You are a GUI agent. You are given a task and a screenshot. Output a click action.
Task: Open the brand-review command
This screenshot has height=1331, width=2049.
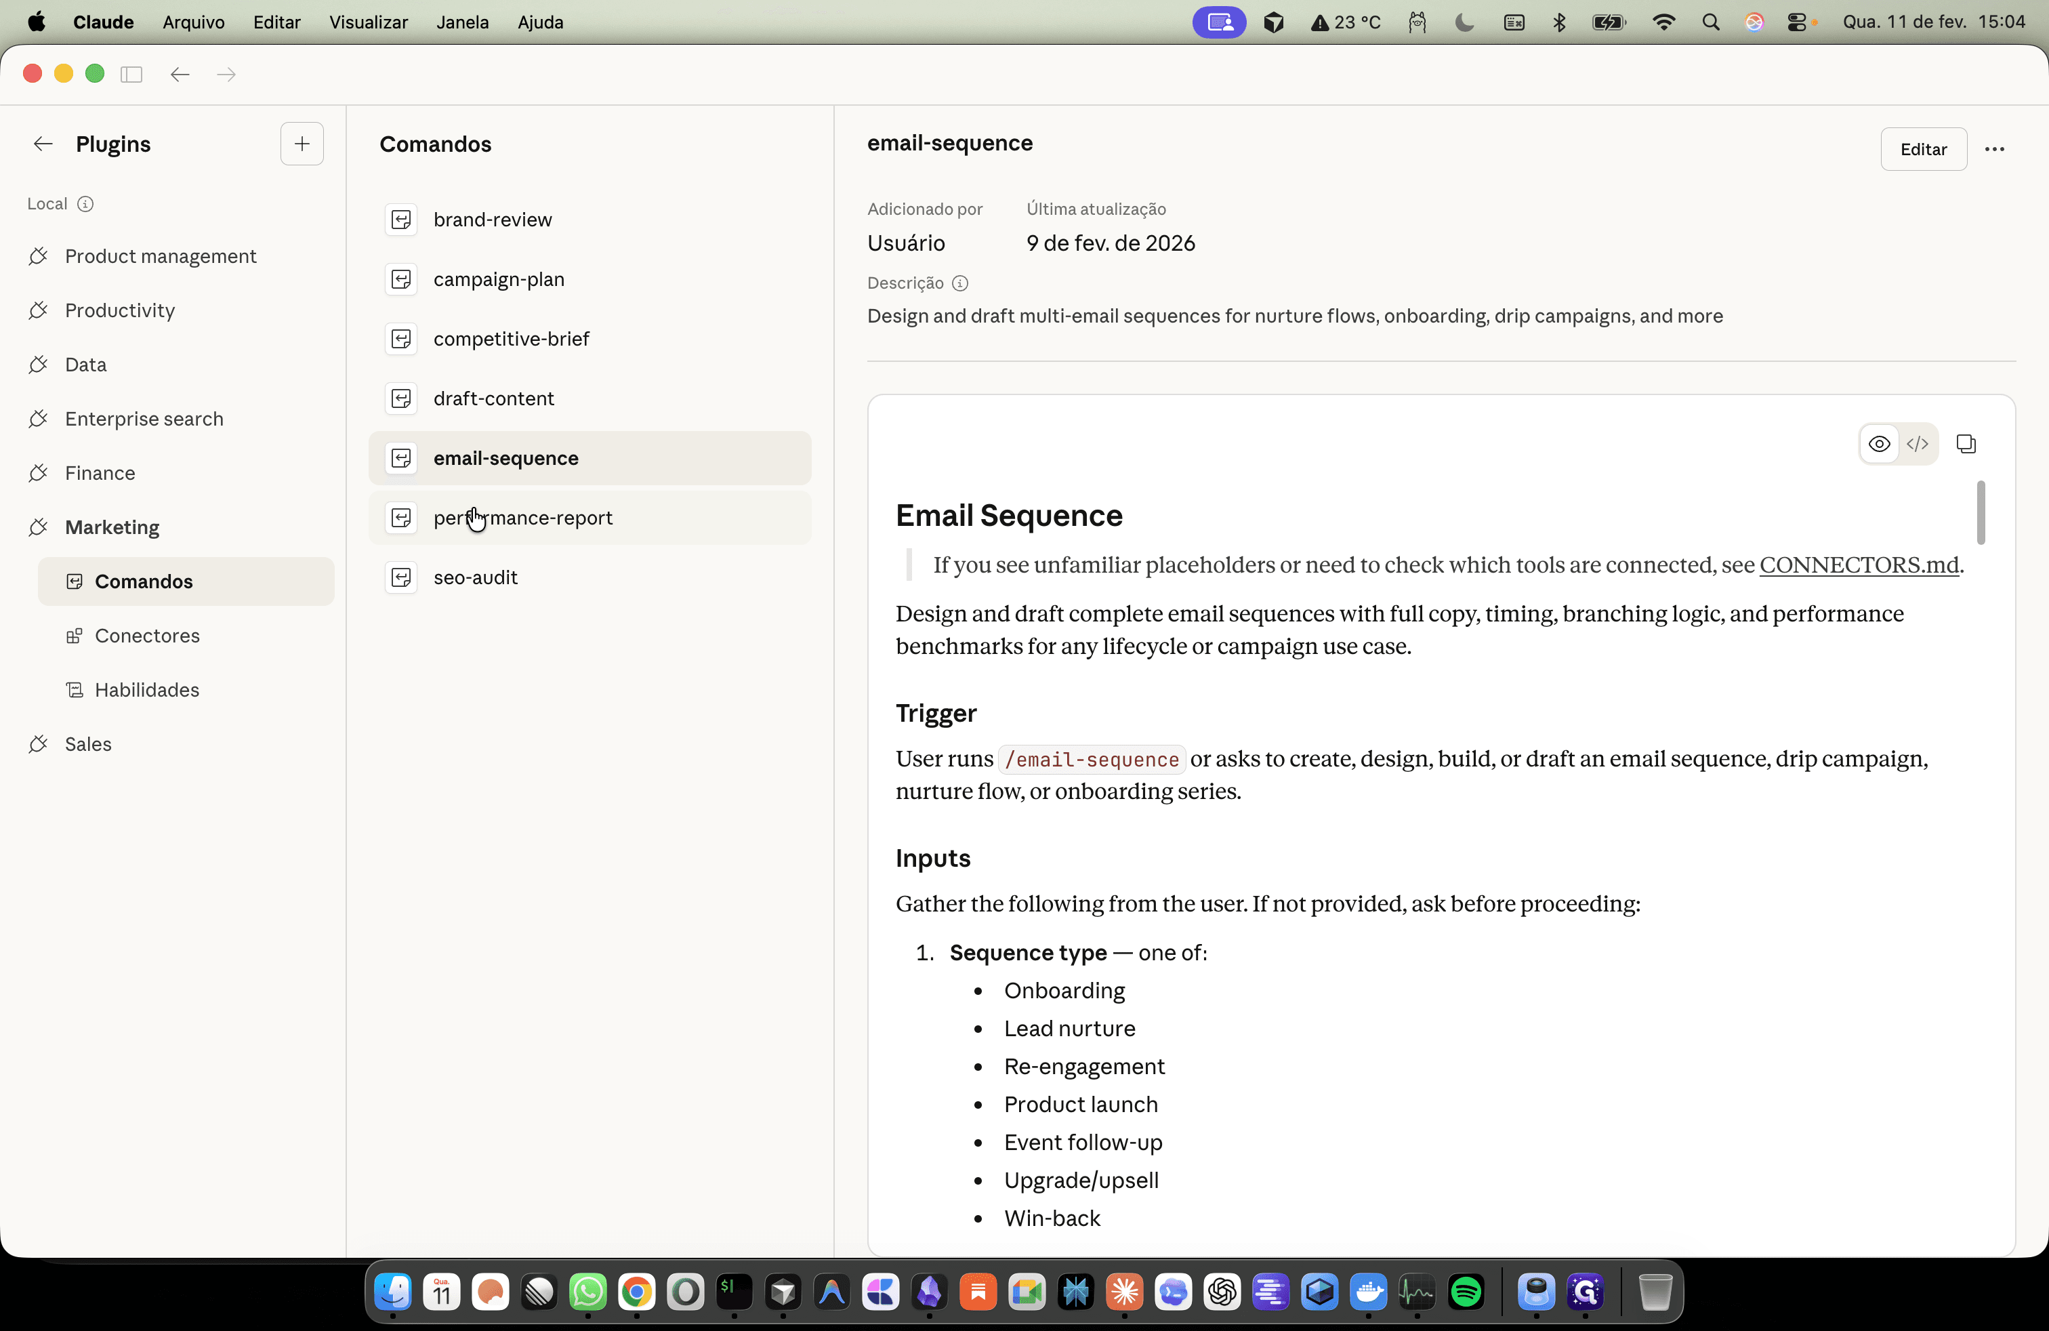click(589, 220)
